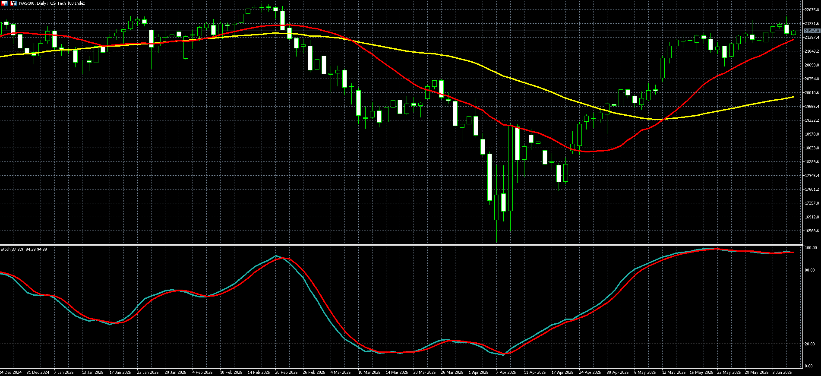Click the 16912.8 price axis label
Screen dimensions: 821x376
pyautogui.click(x=812, y=217)
